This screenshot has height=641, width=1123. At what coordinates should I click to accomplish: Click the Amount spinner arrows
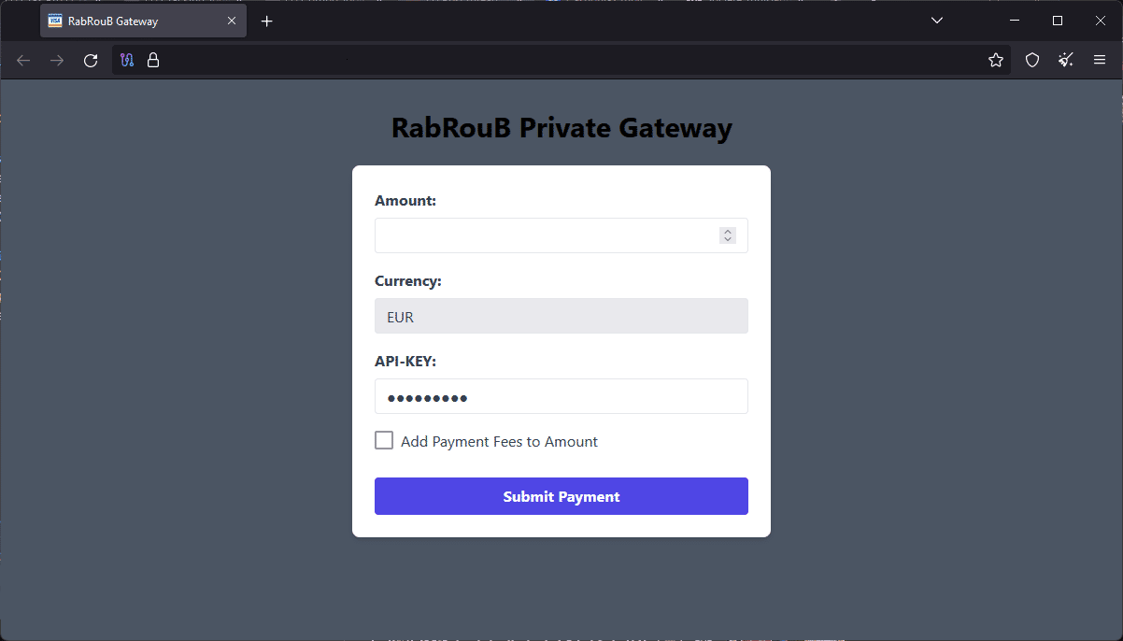[x=728, y=235]
